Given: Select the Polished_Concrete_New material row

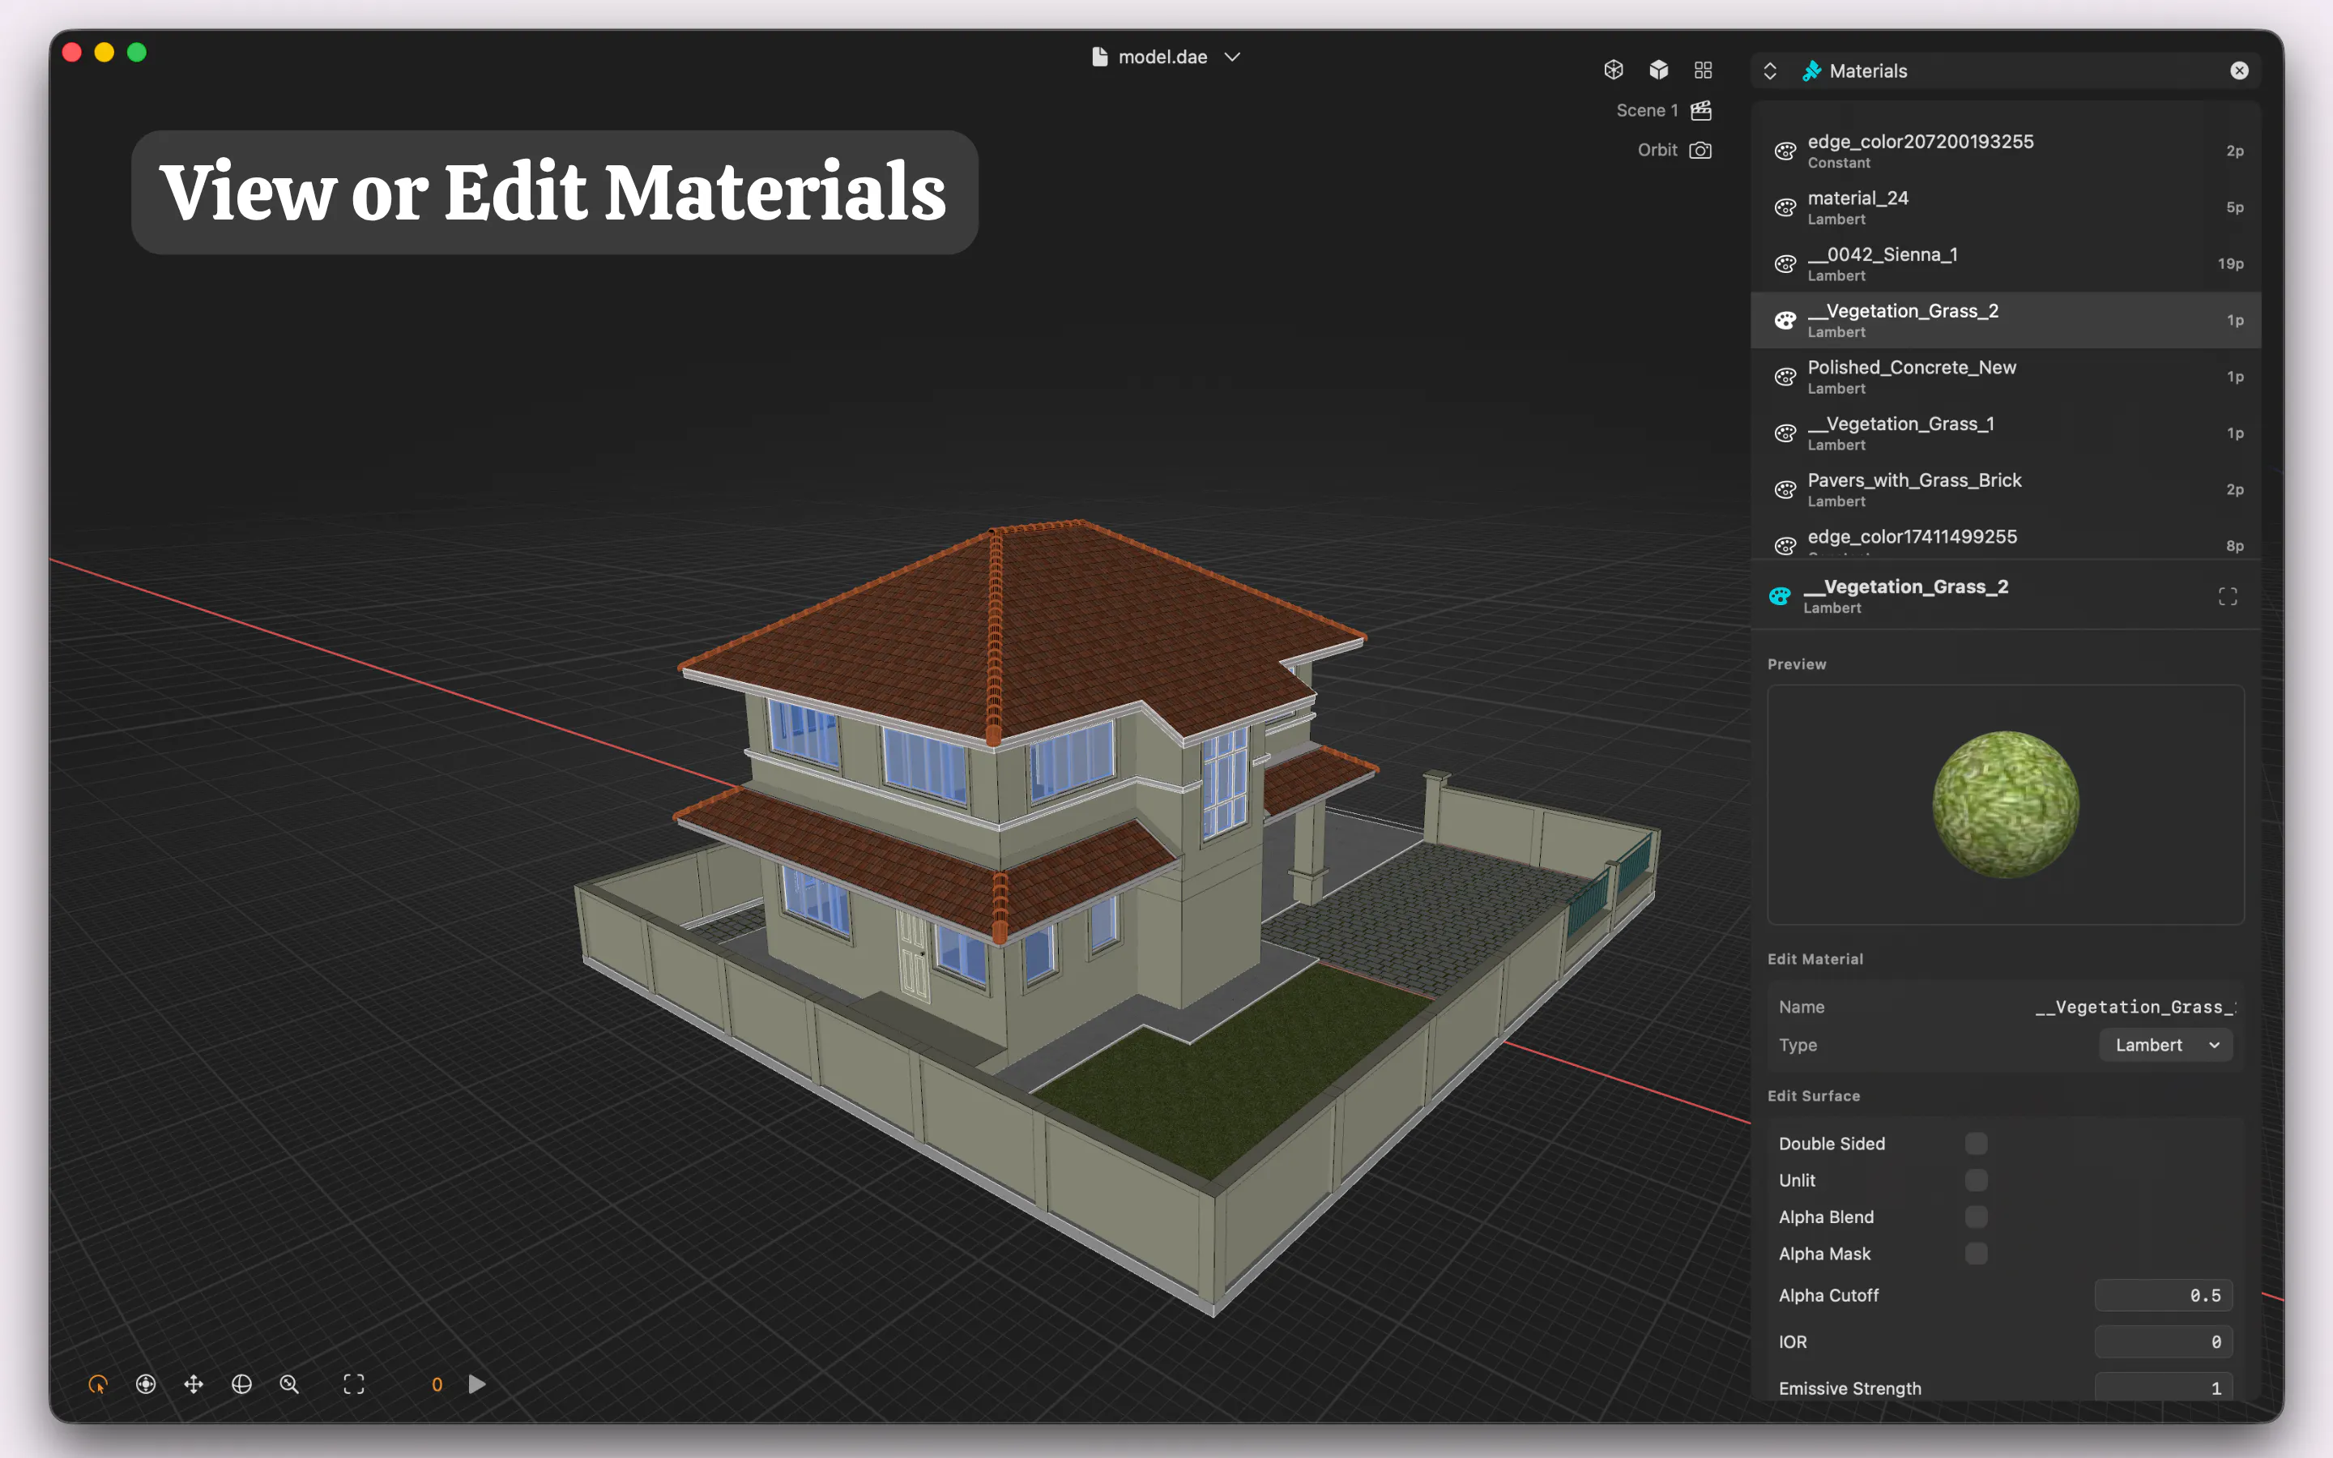Looking at the screenshot, I should click(x=2005, y=376).
